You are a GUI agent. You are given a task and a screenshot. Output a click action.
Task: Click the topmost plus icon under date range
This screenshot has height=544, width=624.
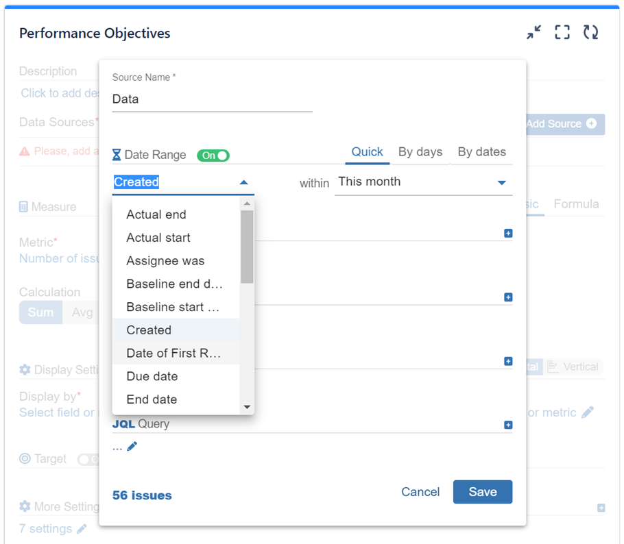click(508, 233)
